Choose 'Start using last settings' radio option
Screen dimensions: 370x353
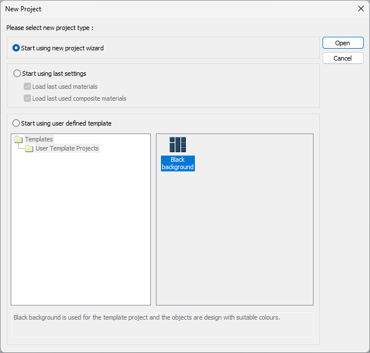click(17, 74)
